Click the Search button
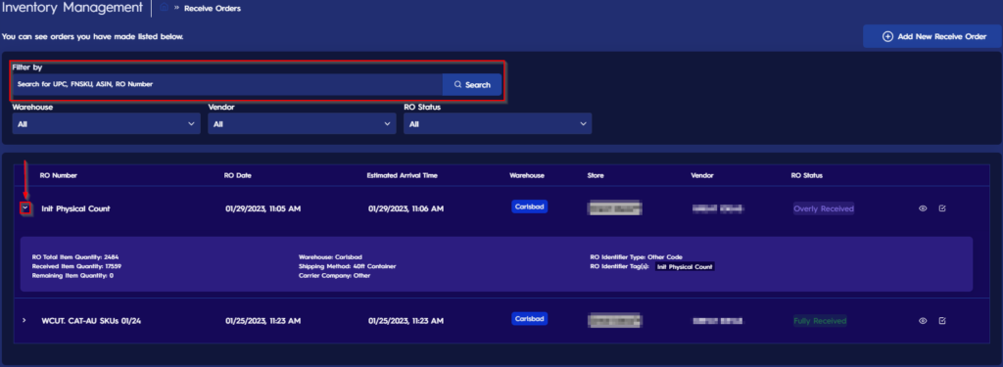Image resolution: width=1003 pixels, height=367 pixels. [x=472, y=84]
